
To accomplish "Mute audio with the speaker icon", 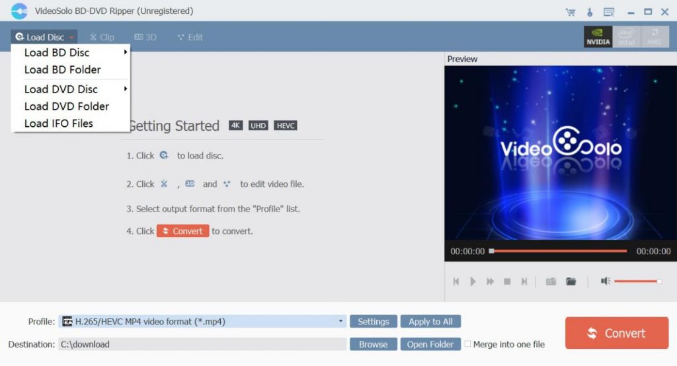I will [605, 281].
